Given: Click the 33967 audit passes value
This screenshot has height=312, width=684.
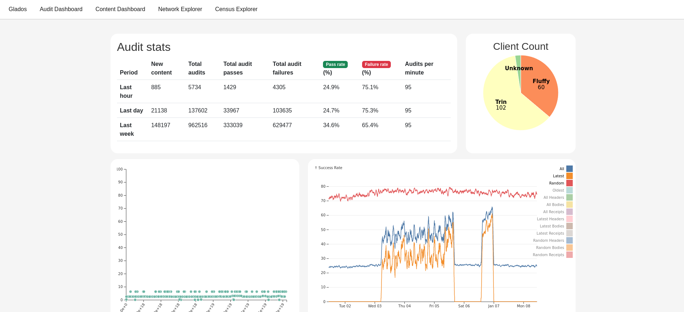Looking at the screenshot, I should pos(231,110).
